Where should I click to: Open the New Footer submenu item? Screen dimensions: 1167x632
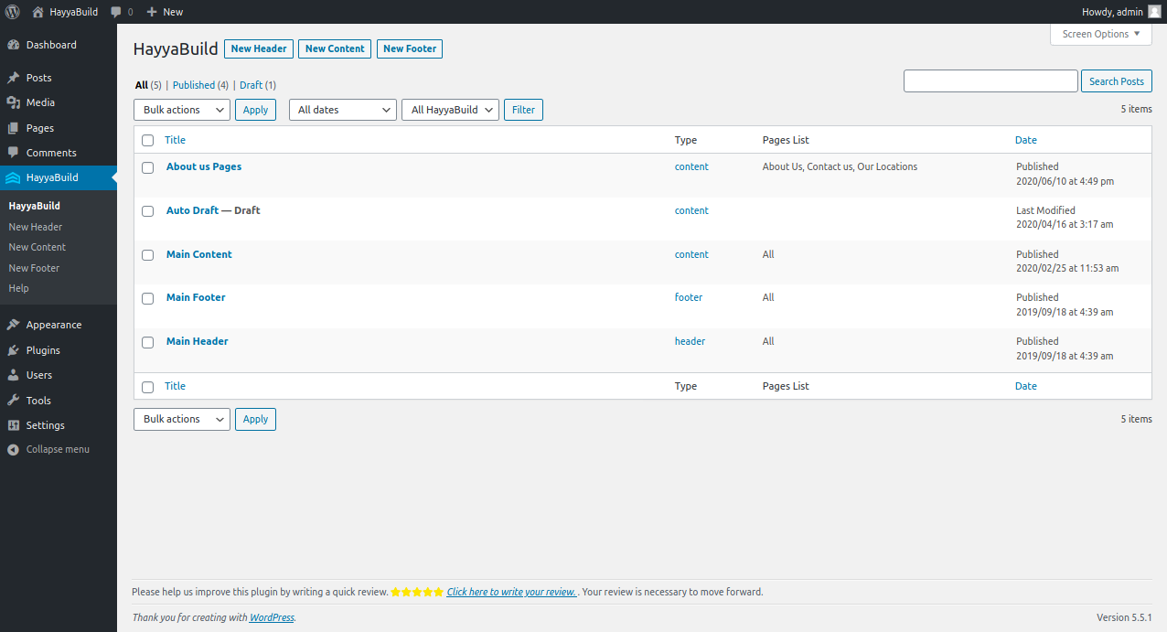[34, 268]
